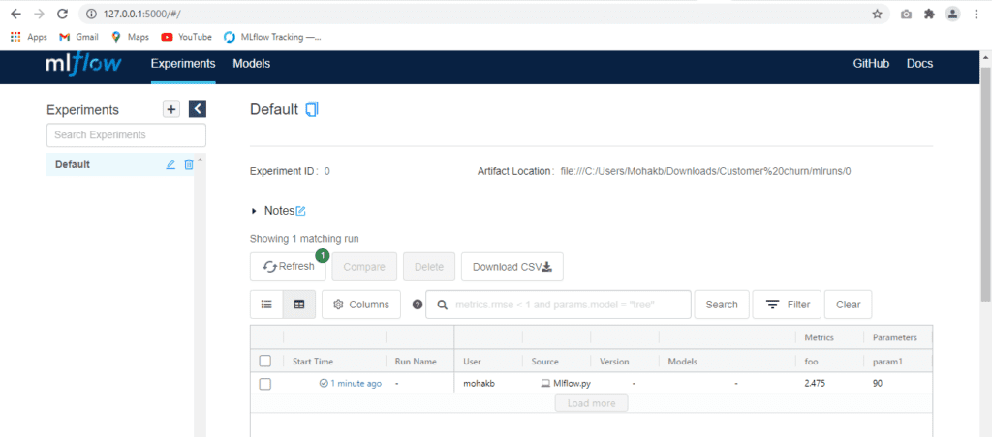Click the browser forward arrow
The height and width of the screenshot is (437, 992).
[39, 14]
